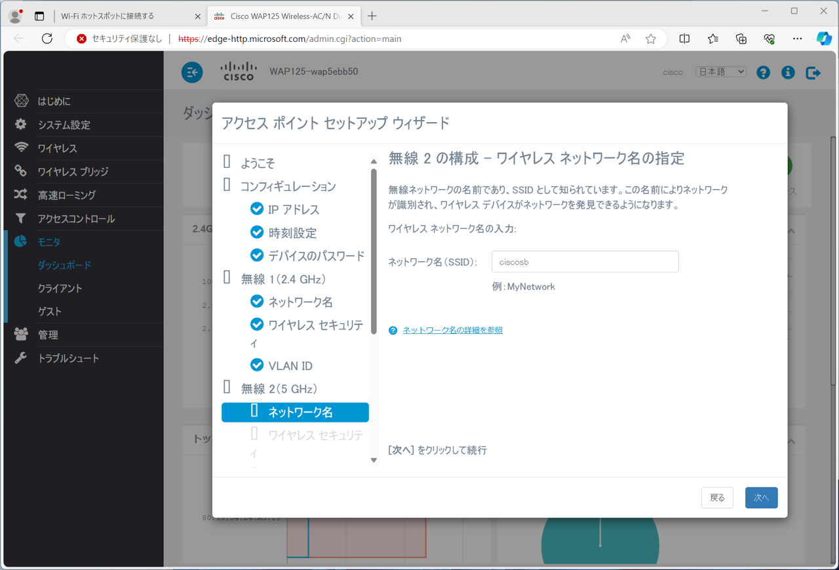Click the ワイヤレス ブリッジ link icon

[21, 171]
